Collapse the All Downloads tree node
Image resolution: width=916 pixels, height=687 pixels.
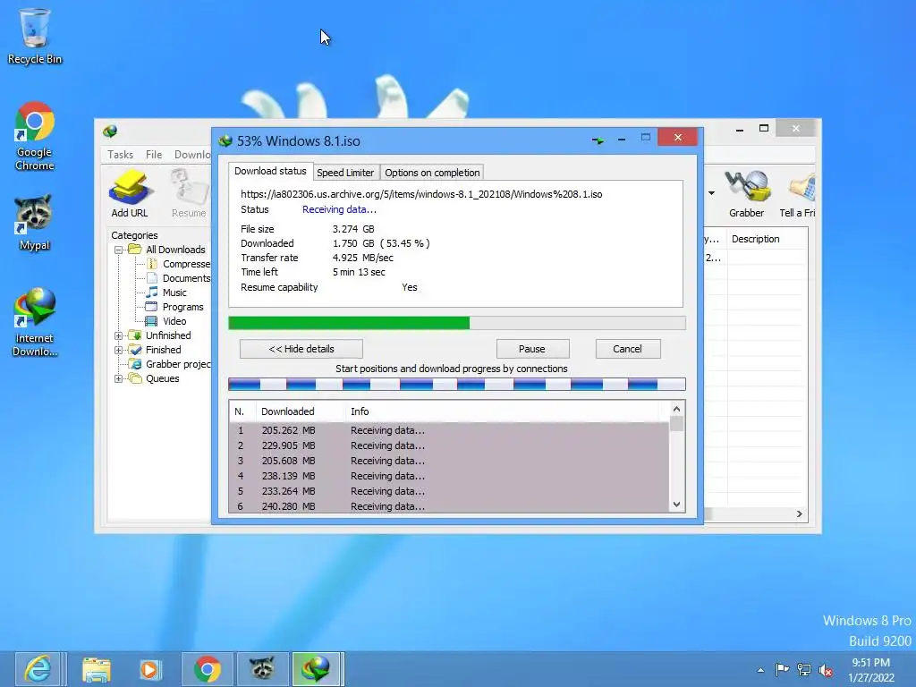[x=119, y=250]
